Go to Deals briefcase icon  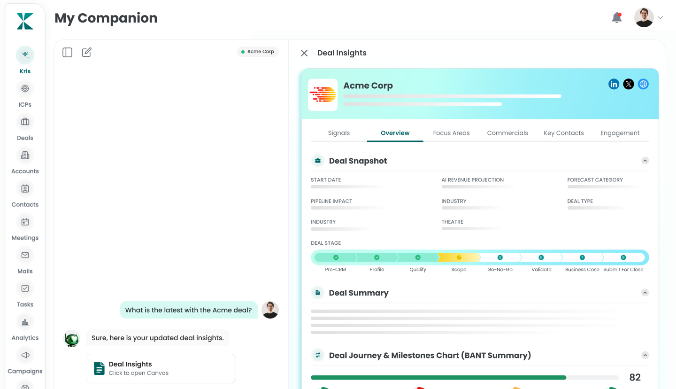pyautogui.click(x=25, y=122)
